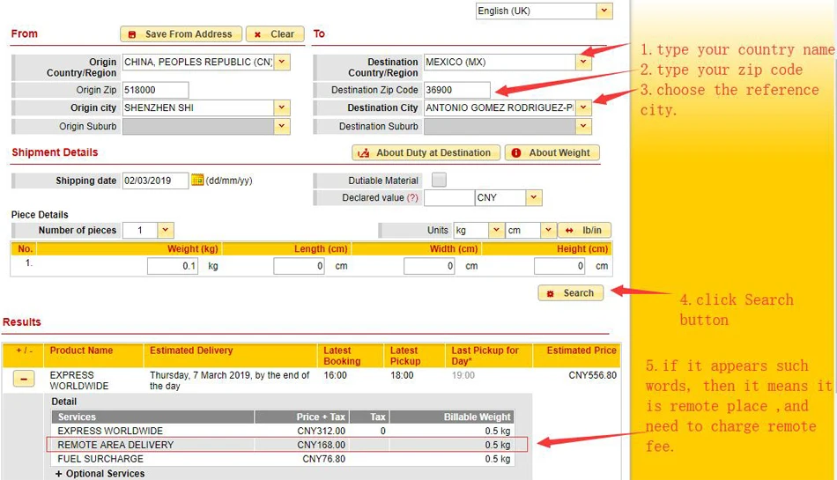Collapse the EXPRESS WORLDWIDE result row
Image resolution: width=837 pixels, height=480 pixels.
tap(24, 379)
